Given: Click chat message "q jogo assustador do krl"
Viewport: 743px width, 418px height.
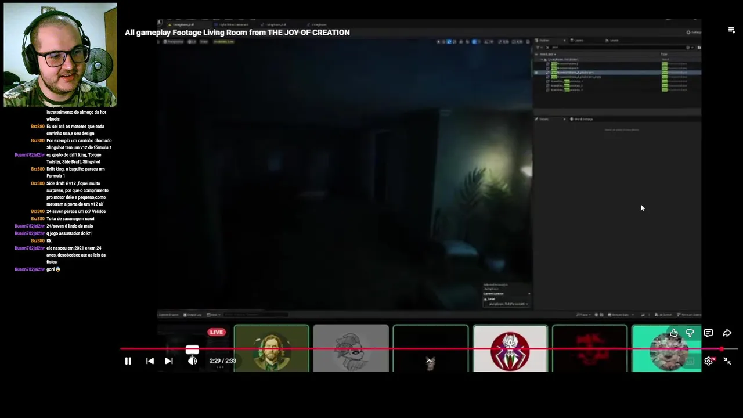Looking at the screenshot, I should [69, 233].
